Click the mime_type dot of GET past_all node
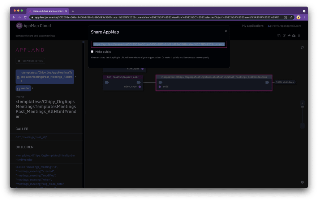The image size is (318, 201). 140,87
